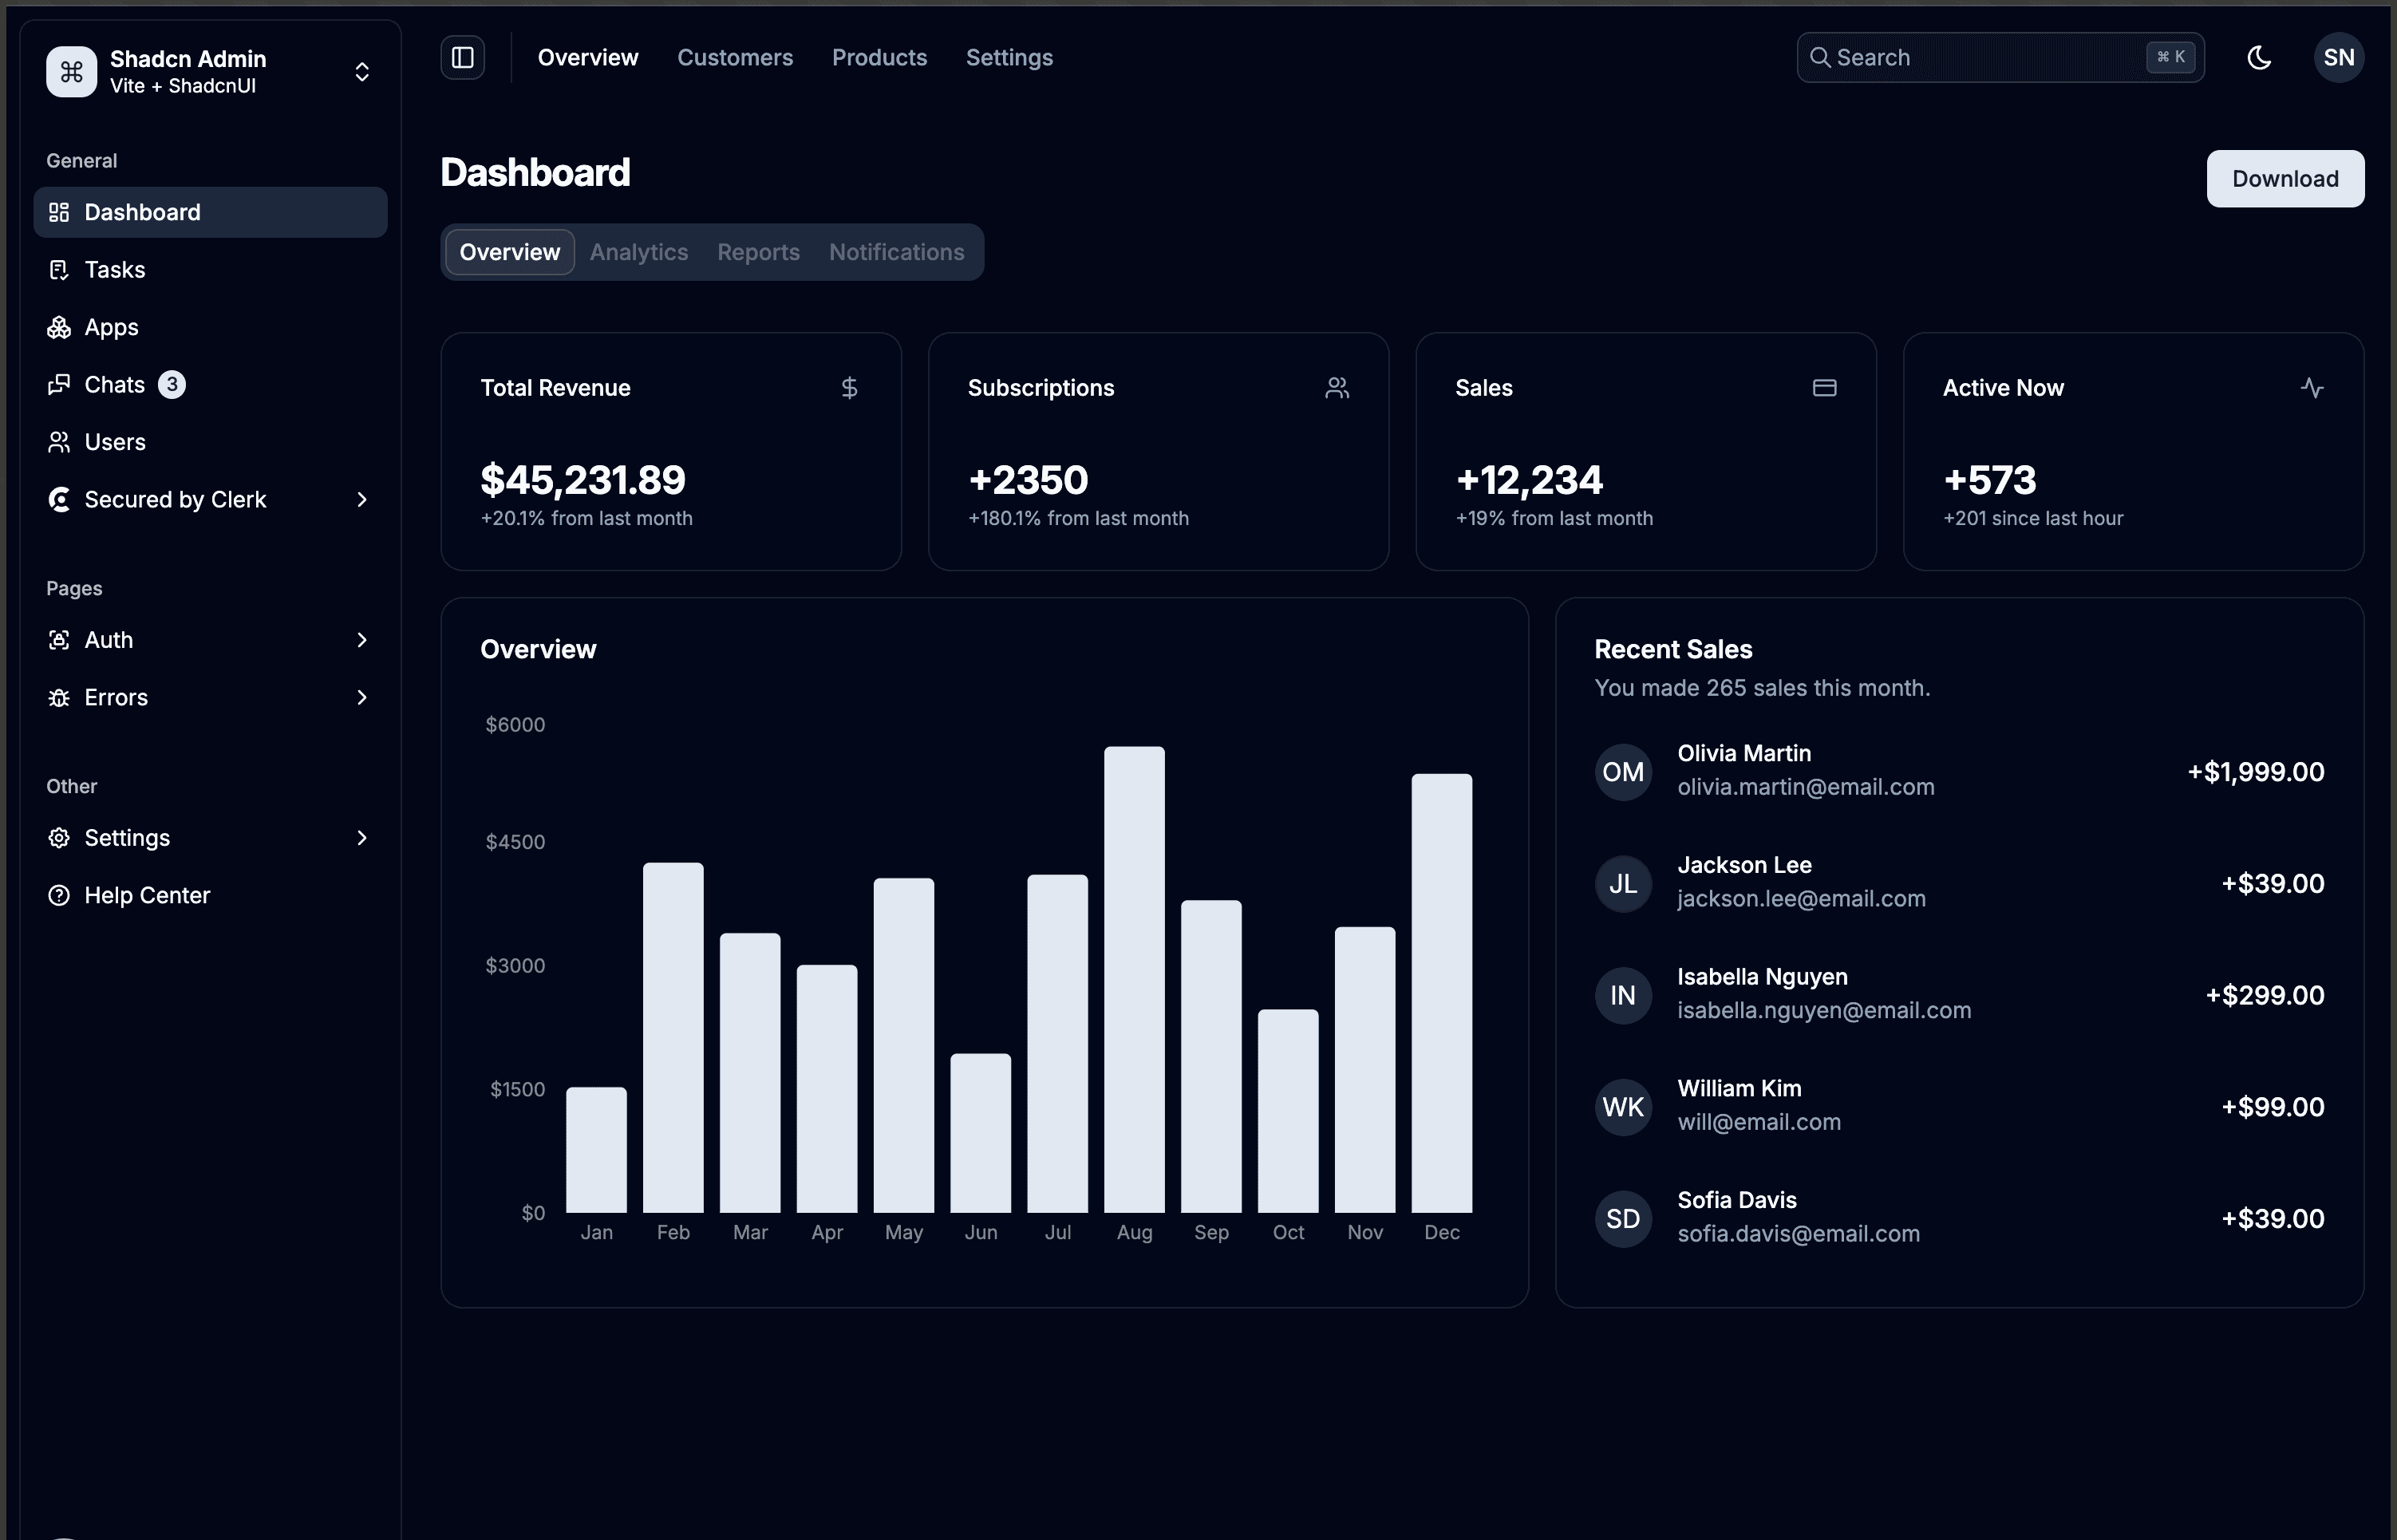Switch to the Reports tab
The width and height of the screenshot is (2397, 1540).
758,252
